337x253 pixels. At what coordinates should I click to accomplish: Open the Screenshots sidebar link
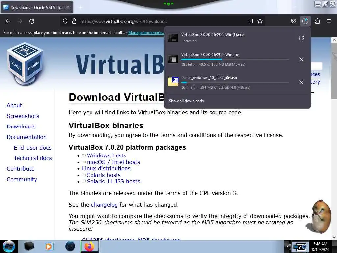tap(23, 116)
